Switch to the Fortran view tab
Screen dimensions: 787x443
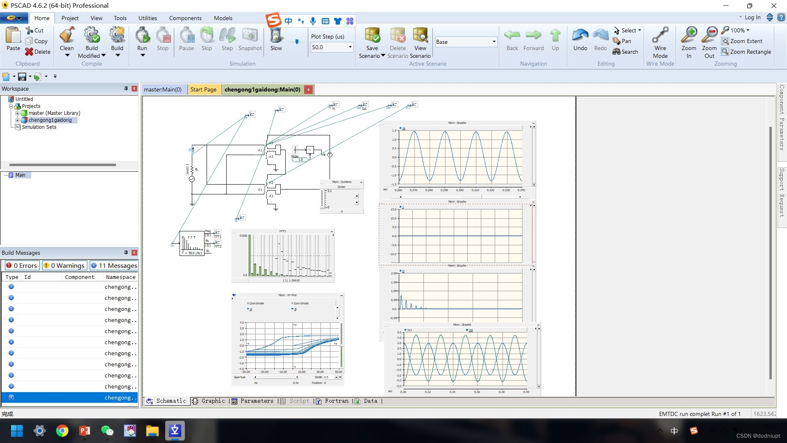tap(332, 401)
